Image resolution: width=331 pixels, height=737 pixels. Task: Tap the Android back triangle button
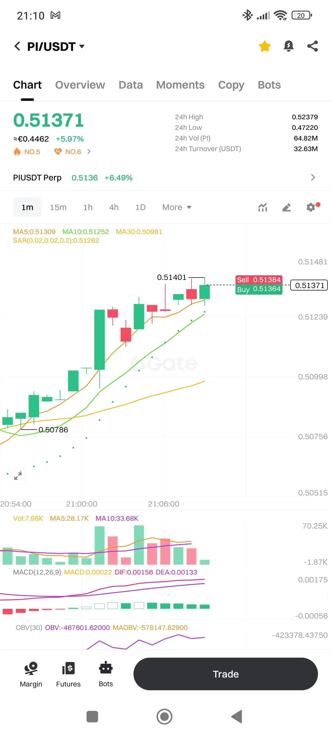237,716
